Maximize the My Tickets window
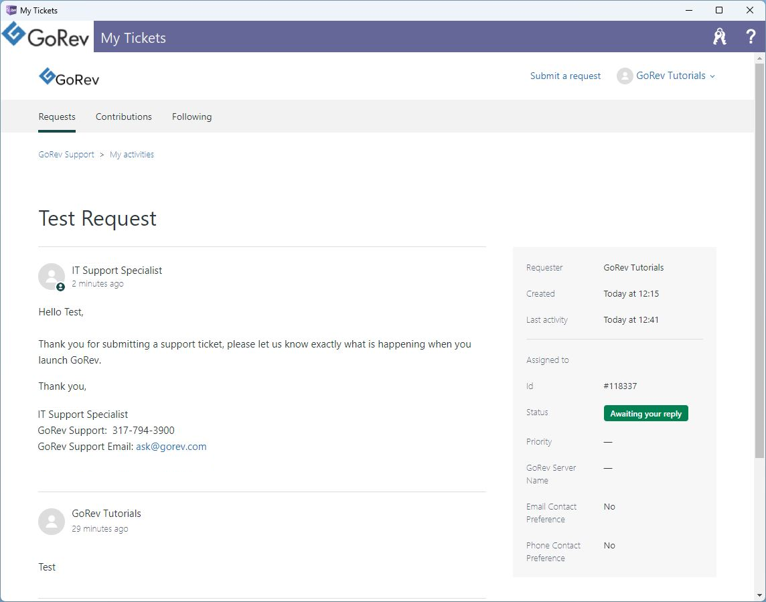This screenshot has width=766, height=602. [x=719, y=10]
